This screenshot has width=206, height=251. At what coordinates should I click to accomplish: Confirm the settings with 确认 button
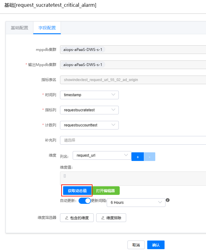point(156,245)
